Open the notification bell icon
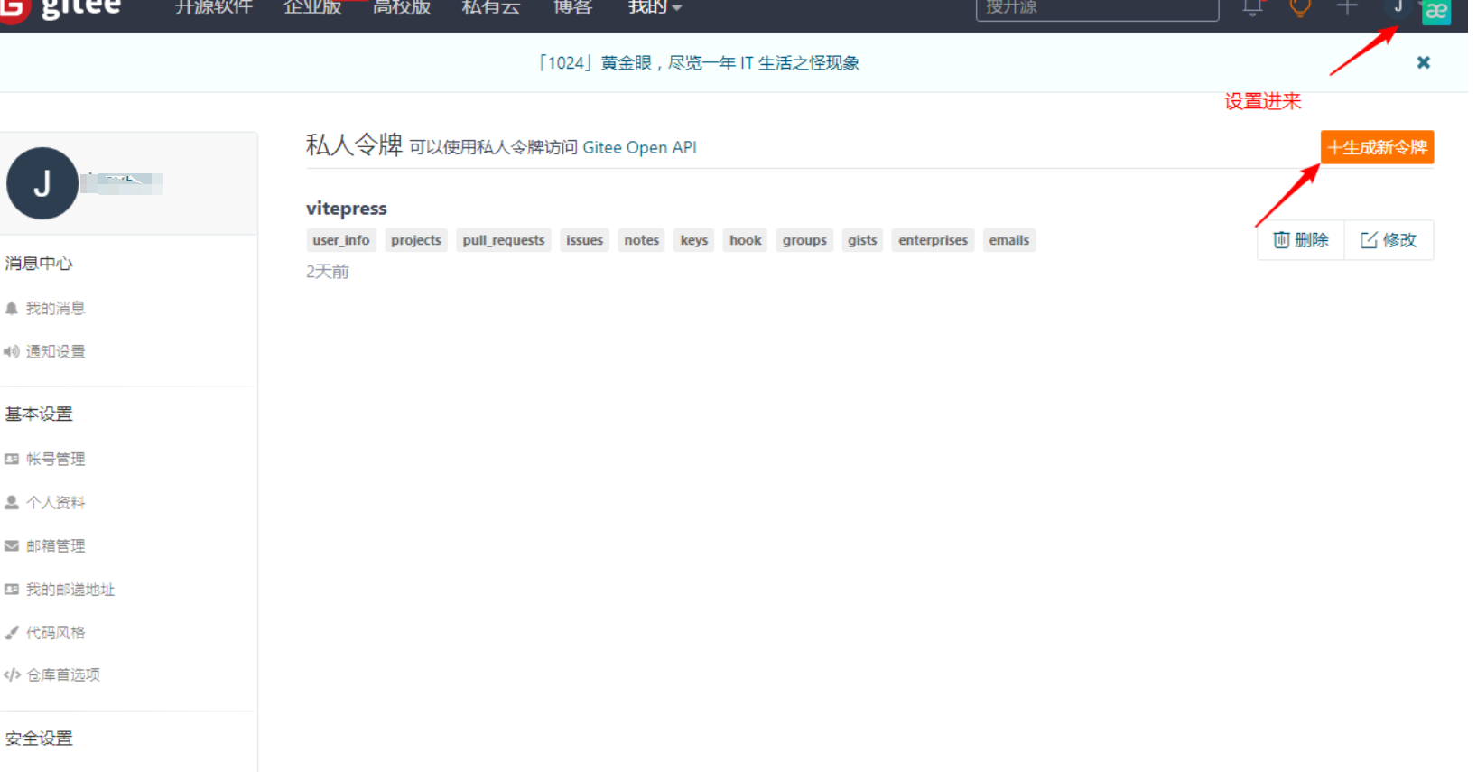Screen dimensions: 1477x772 (x=1252, y=8)
